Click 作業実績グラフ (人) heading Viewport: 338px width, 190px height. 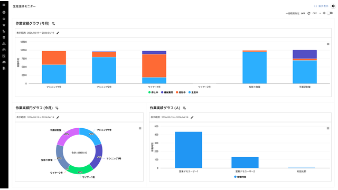click(165, 108)
